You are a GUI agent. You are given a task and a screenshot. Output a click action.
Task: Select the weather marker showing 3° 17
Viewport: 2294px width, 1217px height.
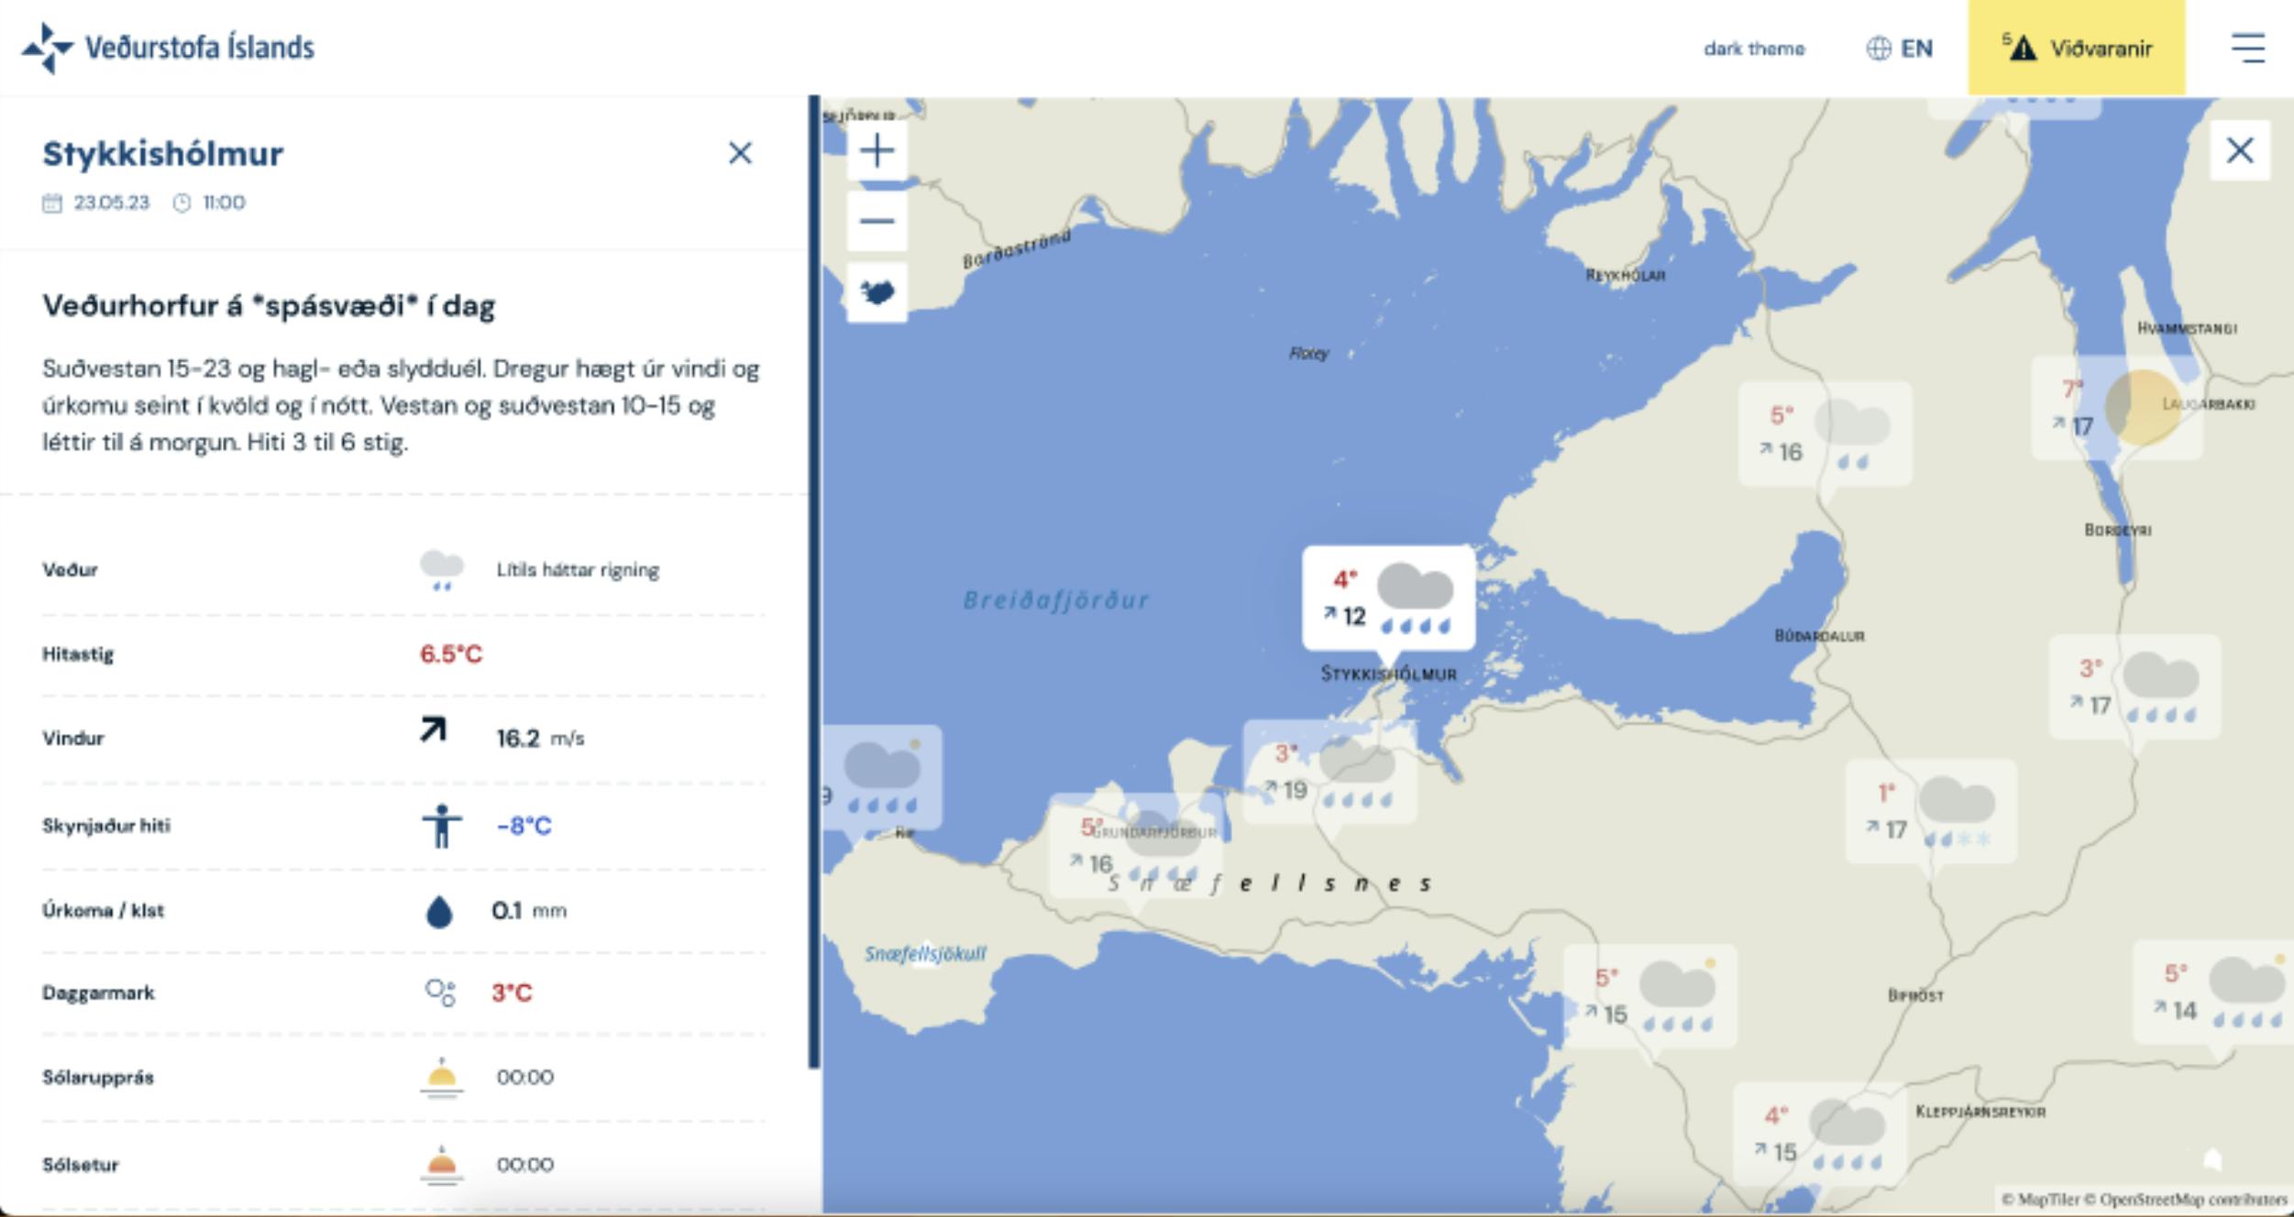2134,687
